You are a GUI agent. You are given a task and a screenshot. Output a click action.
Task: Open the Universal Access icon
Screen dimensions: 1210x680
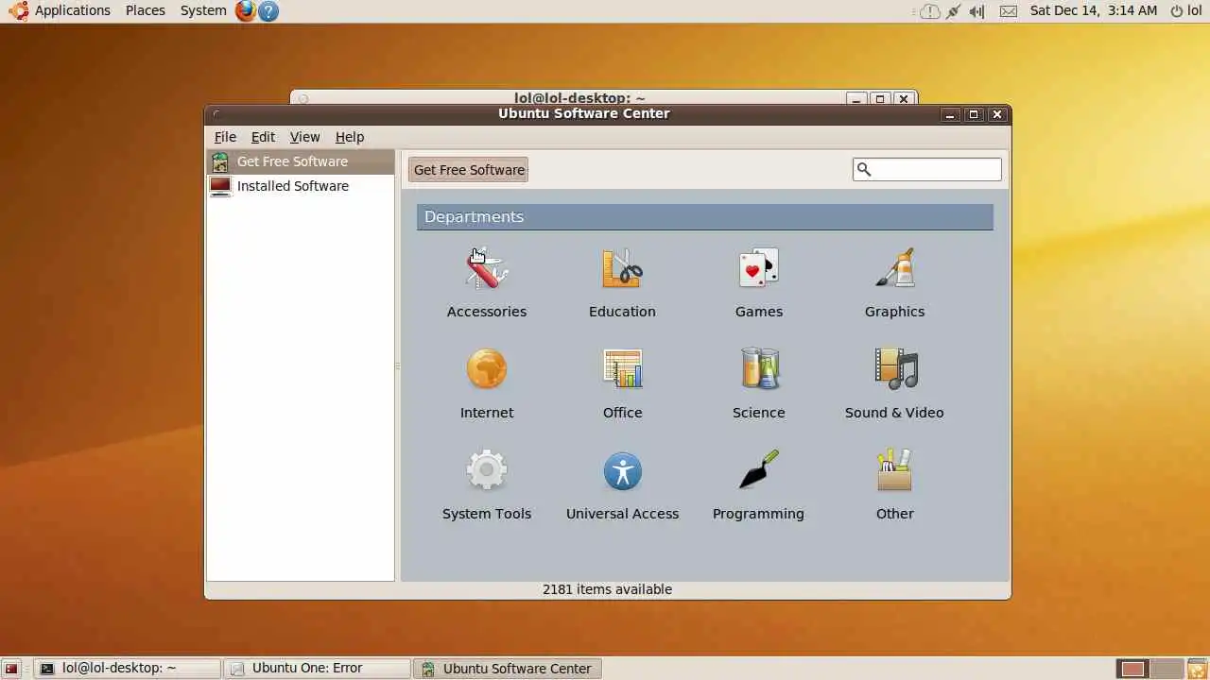click(x=622, y=470)
